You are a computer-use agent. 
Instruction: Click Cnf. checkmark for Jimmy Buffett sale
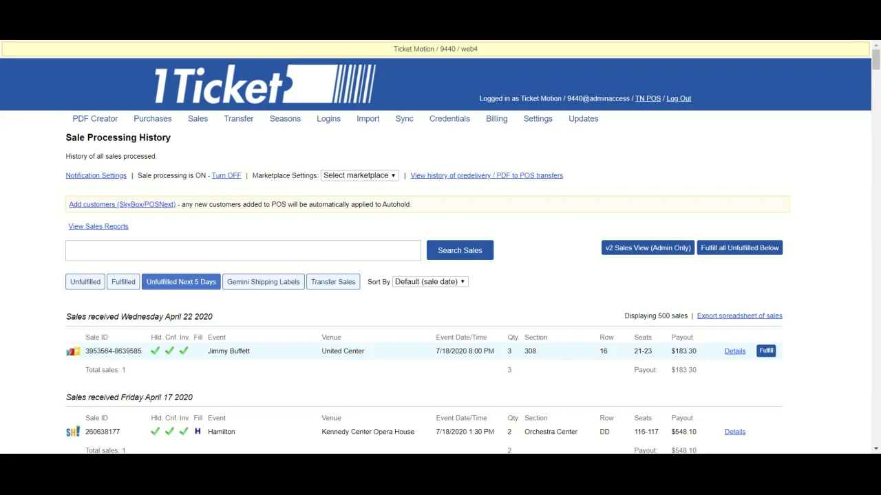169,351
